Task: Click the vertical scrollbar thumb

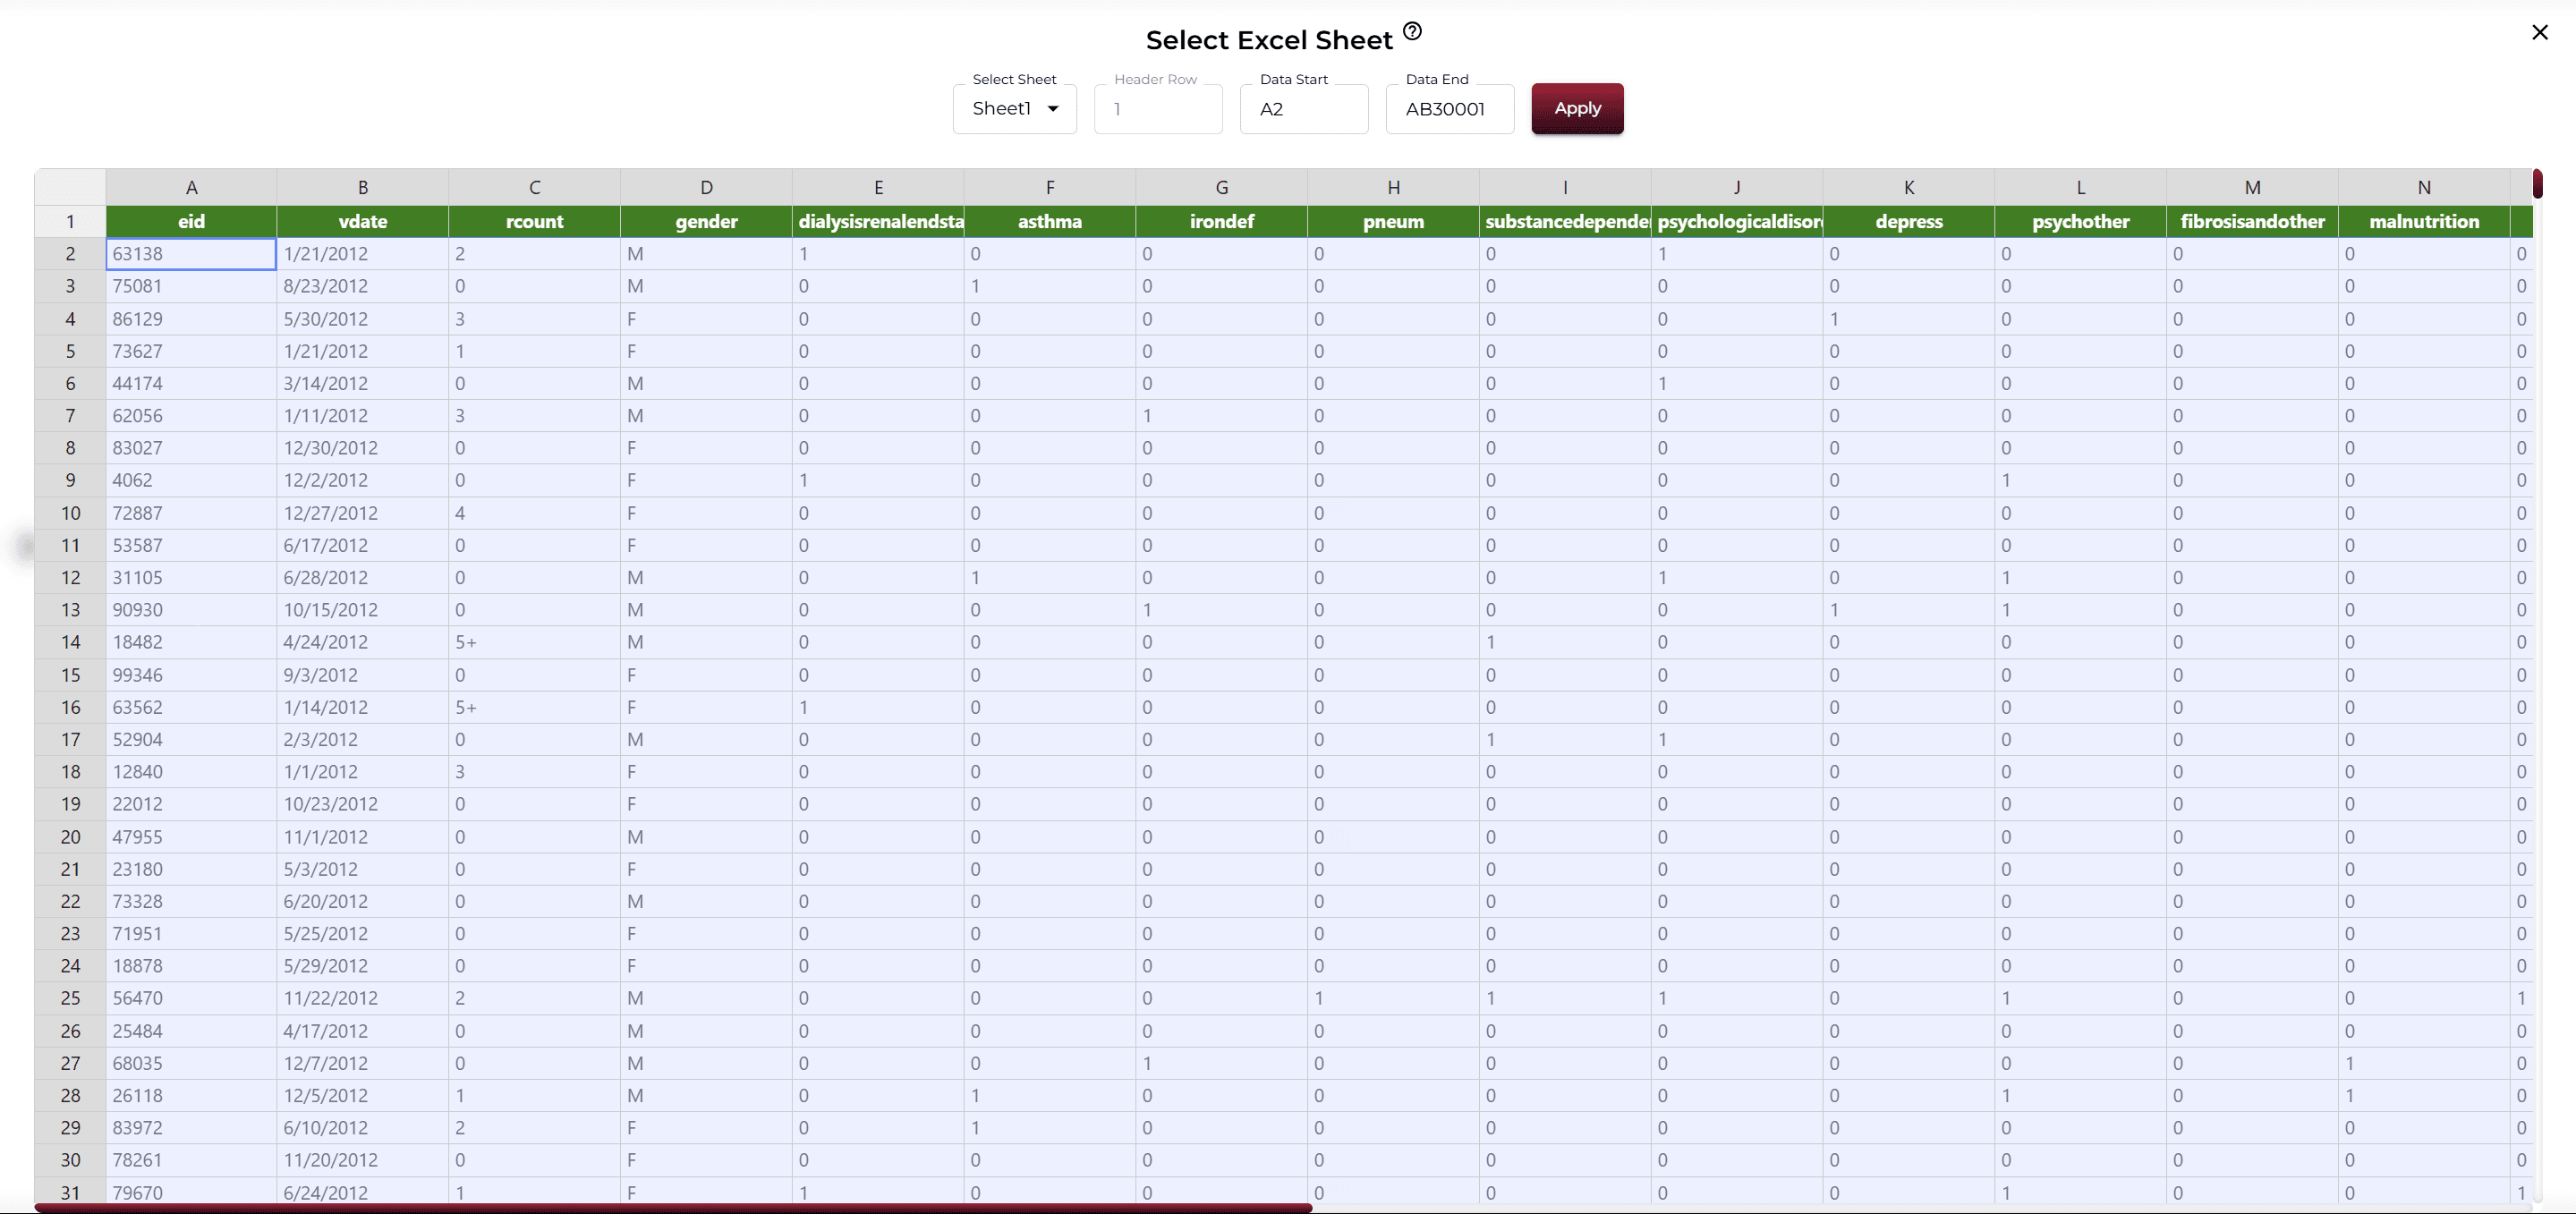Action: tap(2538, 184)
